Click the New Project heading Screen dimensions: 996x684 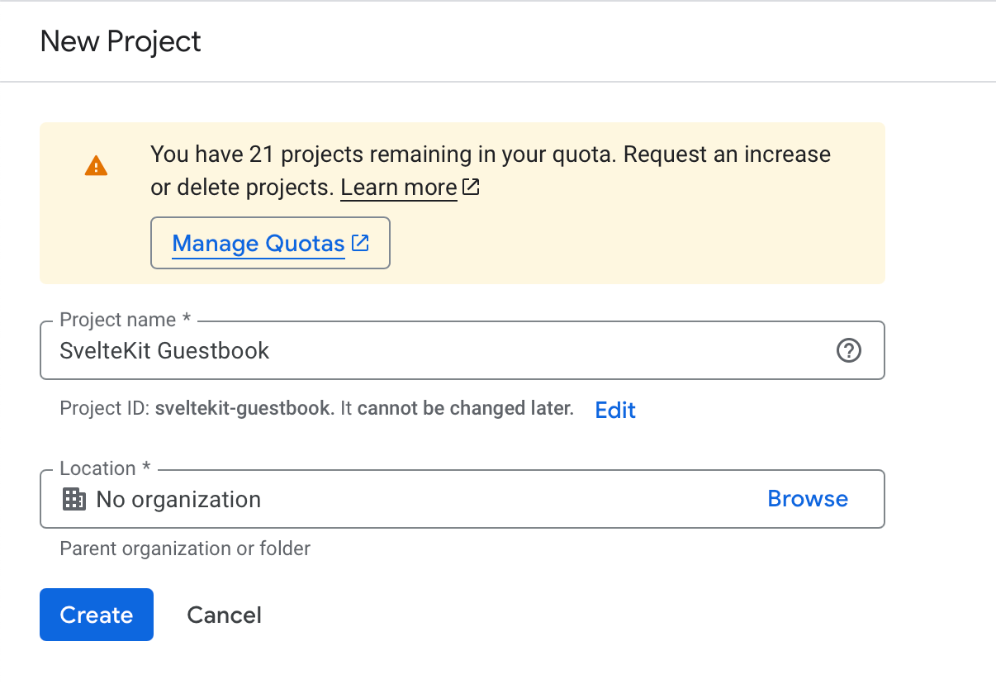[121, 41]
